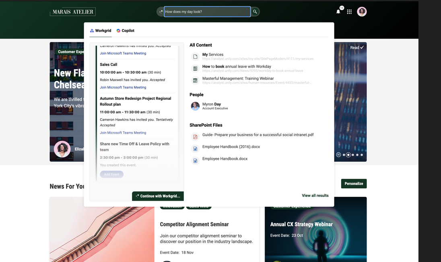
Task: Open the Annual CX Strategy Webinar card
Action: [301, 224]
